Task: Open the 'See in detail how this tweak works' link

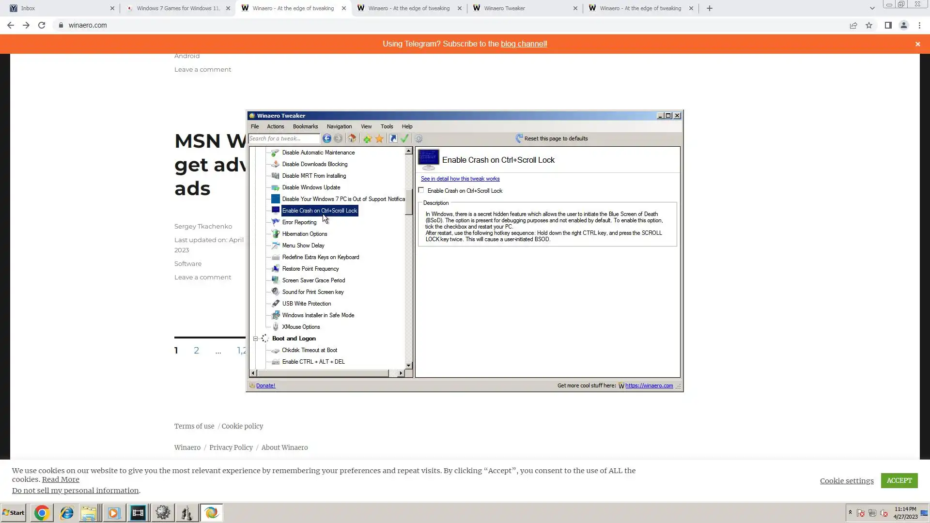Action: (x=460, y=179)
